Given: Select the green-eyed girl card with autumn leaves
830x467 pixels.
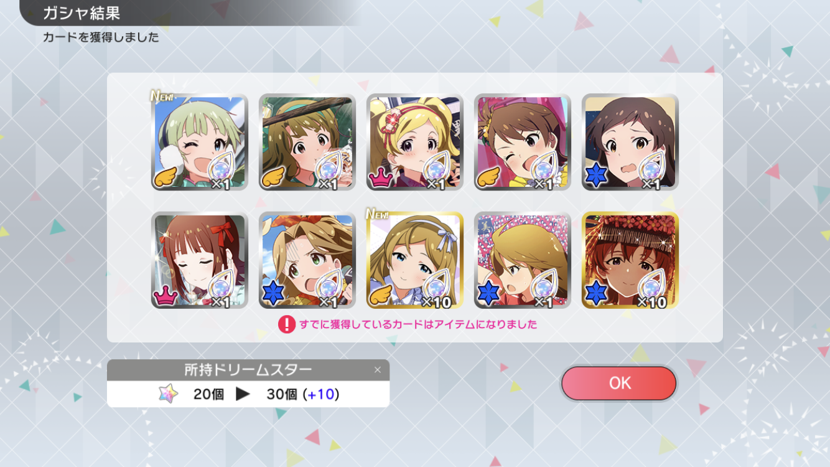Looking at the screenshot, I should (307, 260).
